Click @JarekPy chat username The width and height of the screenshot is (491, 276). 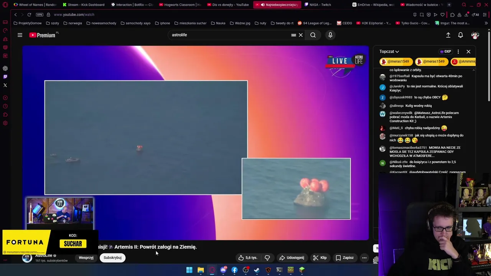click(x=397, y=86)
